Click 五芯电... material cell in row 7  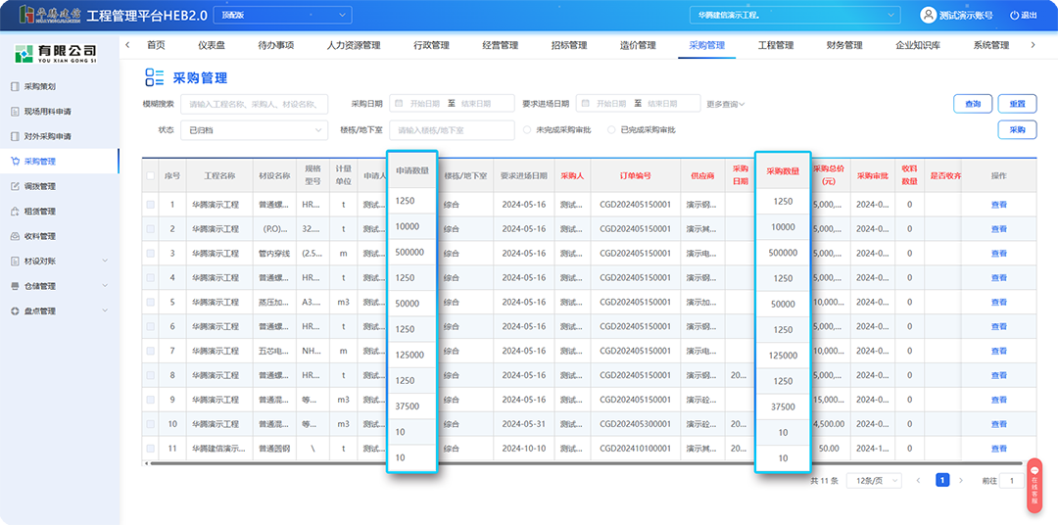pyautogui.click(x=274, y=351)
